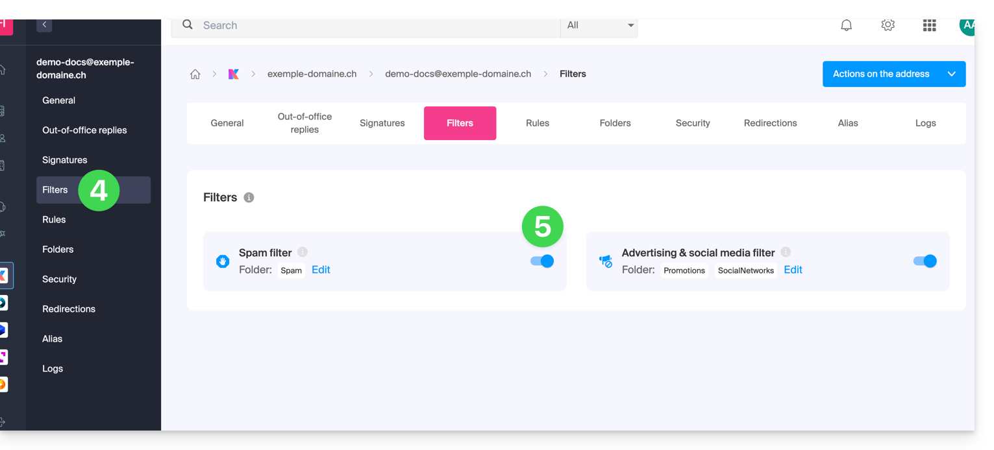Switch to the Redirections tab
The width and height of the screenshot is (994, 450).
pos(771,123)
